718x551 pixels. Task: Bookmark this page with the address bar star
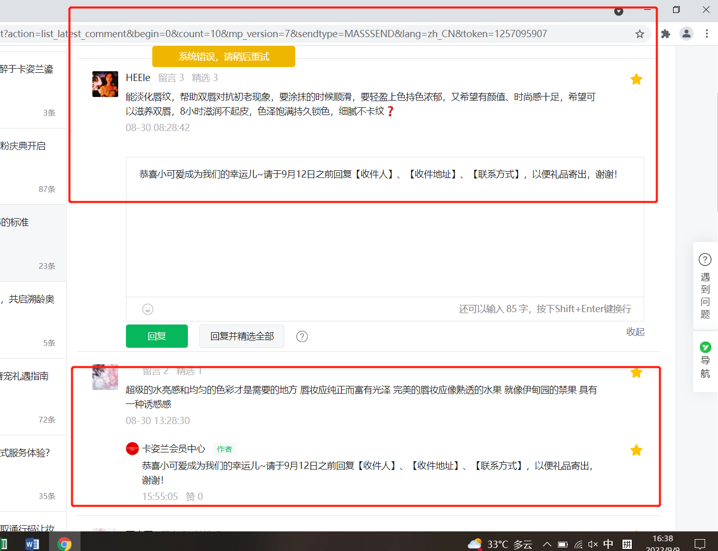pos(640,34)
